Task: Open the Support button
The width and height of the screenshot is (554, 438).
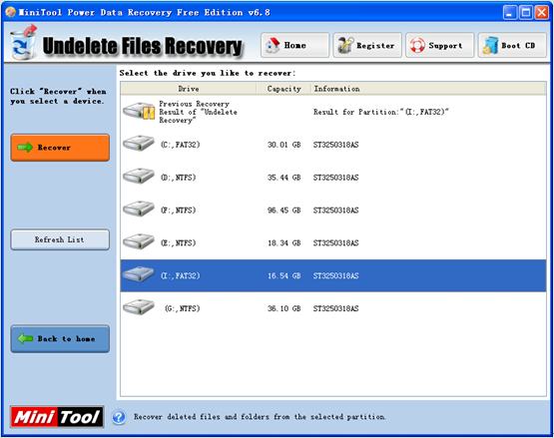Action: click(440, 45)
